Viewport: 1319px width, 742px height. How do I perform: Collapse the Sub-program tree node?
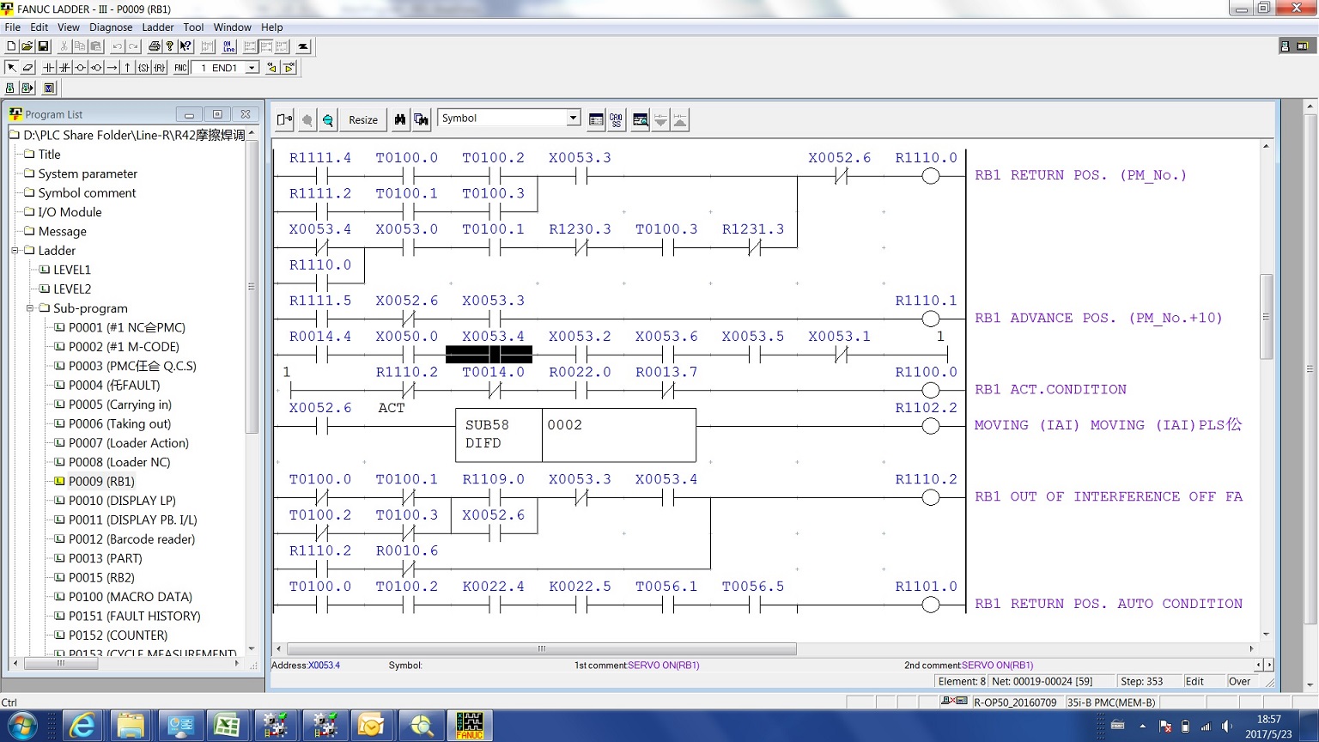click(30, 308)
